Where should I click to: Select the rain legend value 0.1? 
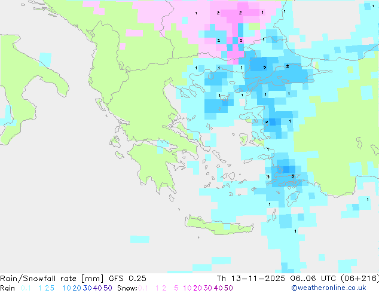click(x=26, y=288)
